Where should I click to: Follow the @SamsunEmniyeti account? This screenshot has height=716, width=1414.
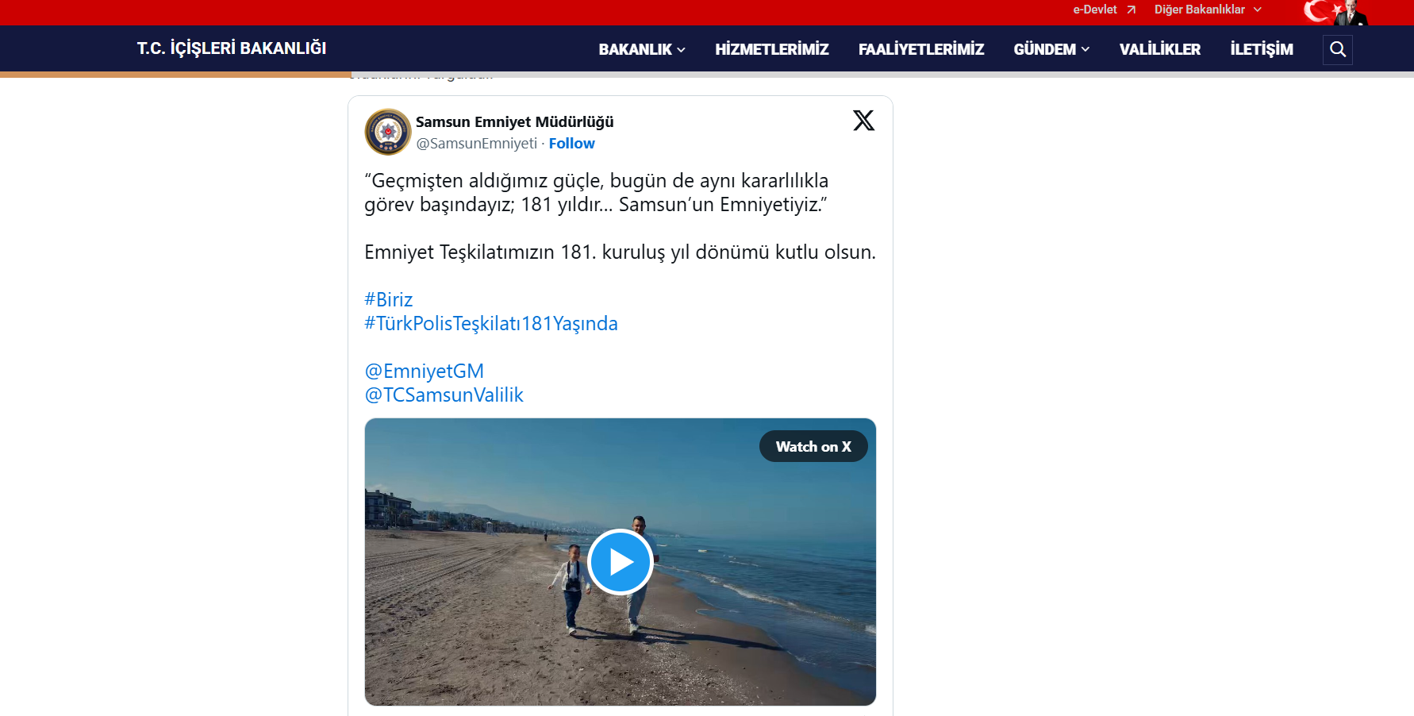[571, 143]
